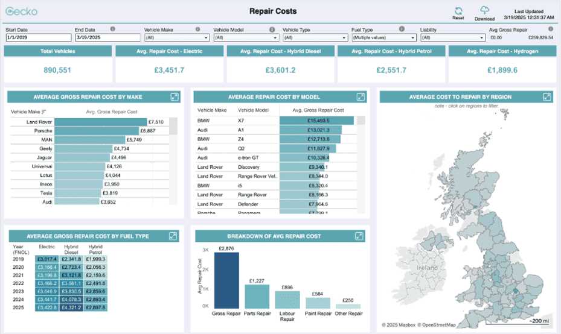Select the Gross Repair bar in breakdown chart
This screenshot has height=334, width=561.
226,280
